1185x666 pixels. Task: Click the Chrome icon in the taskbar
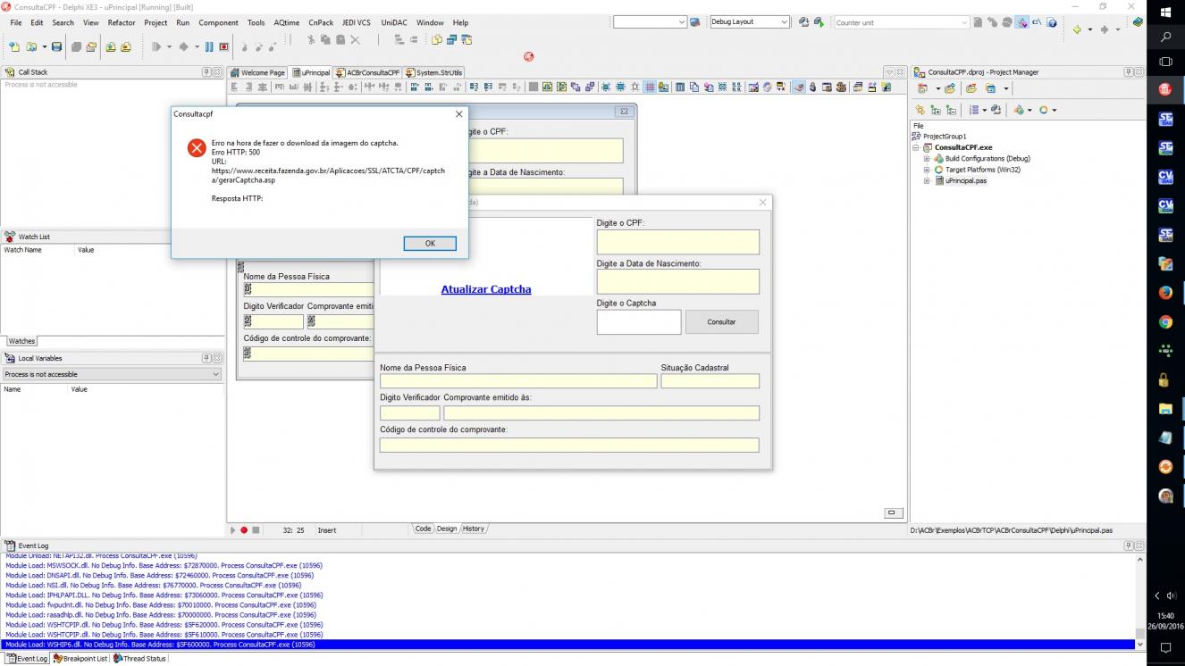[1165, 321]
